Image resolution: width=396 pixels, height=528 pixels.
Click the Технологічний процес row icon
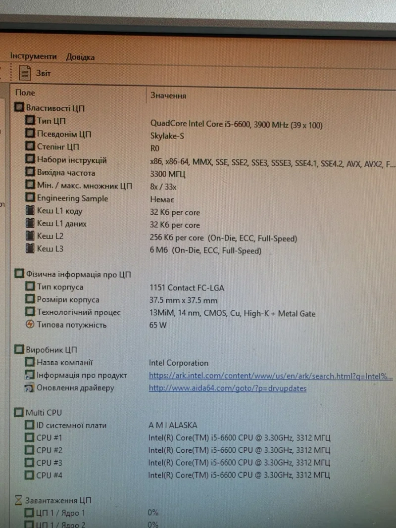tap(30, 312)
